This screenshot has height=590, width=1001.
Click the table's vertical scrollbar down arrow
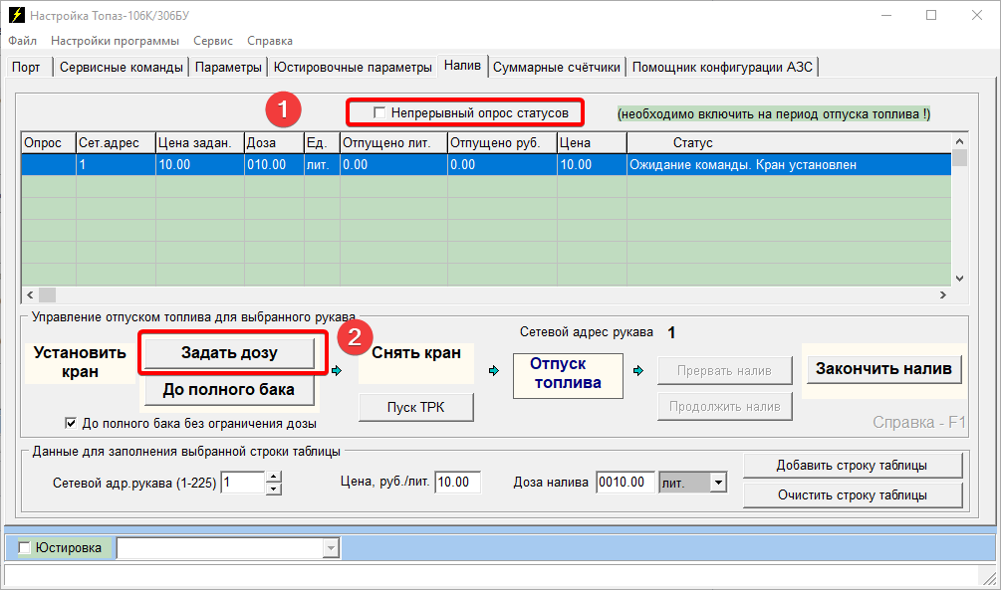[x=959, y=279]
